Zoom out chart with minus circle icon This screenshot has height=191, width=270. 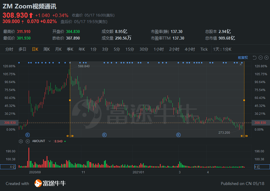260,58
